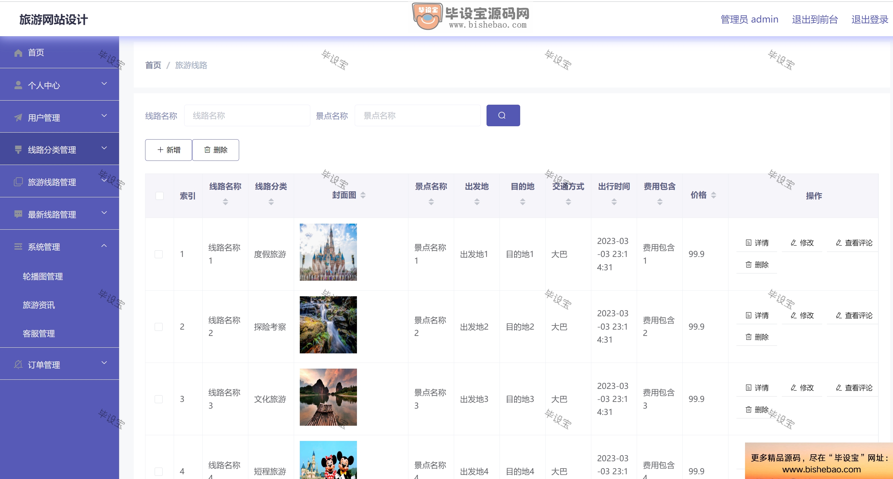Check the checkbox for row 2
The height and width of the screenshot is (479, 893).
pyautogui.click(x=158, y=327)
